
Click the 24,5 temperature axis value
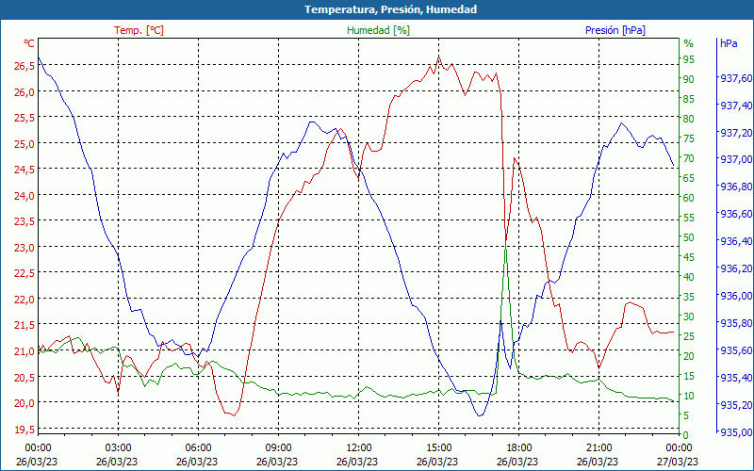coord(25,170)
